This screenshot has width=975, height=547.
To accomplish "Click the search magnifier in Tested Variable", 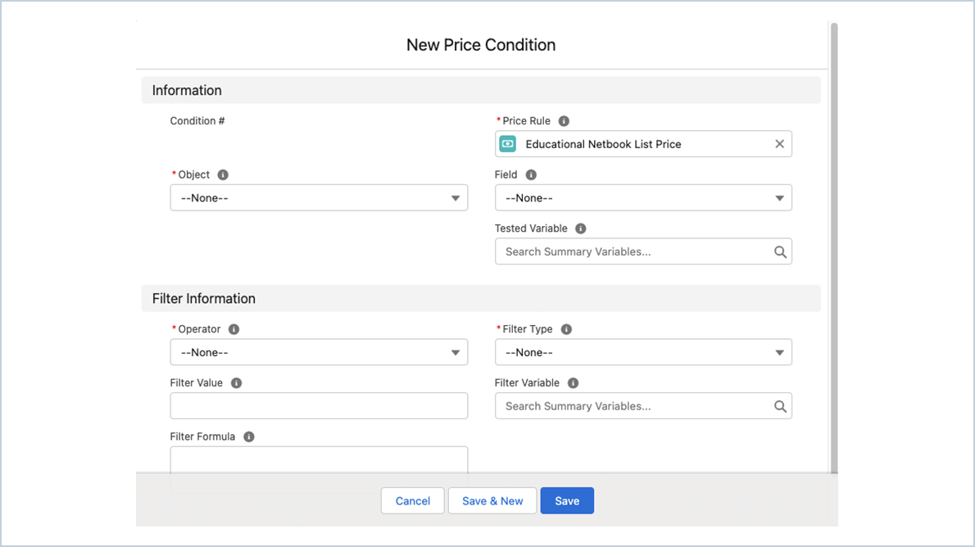I will (x=779, y=251).
